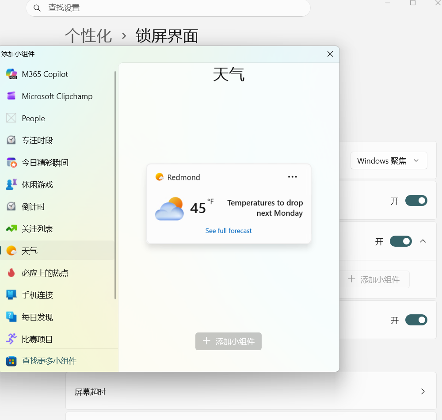Click the 专注时段 clock icon
The image size is (442, 420).
pyautogui.click(x=11, y=140)
